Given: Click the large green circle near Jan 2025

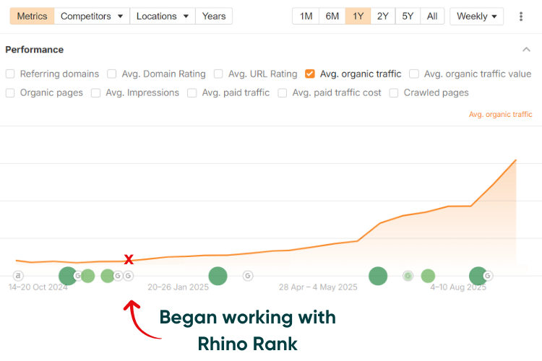Looking at the screenshot, I should [x=218, y=276].
